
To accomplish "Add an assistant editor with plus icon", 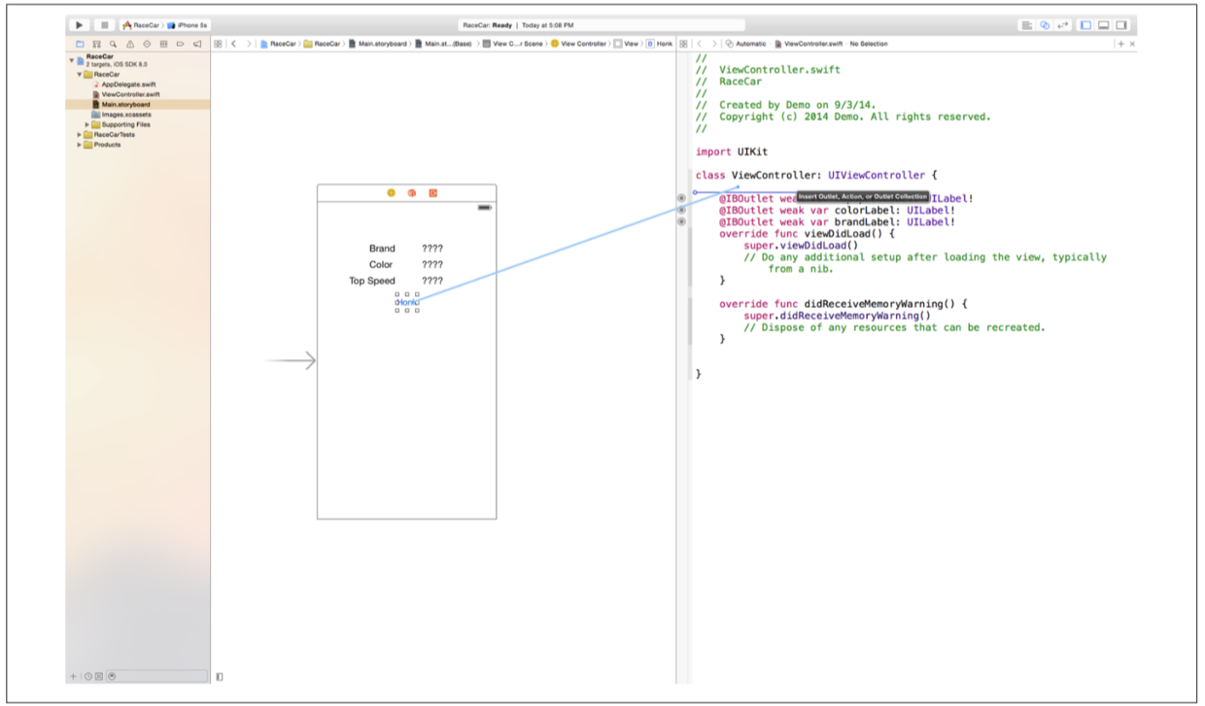I will [1120, 44].
